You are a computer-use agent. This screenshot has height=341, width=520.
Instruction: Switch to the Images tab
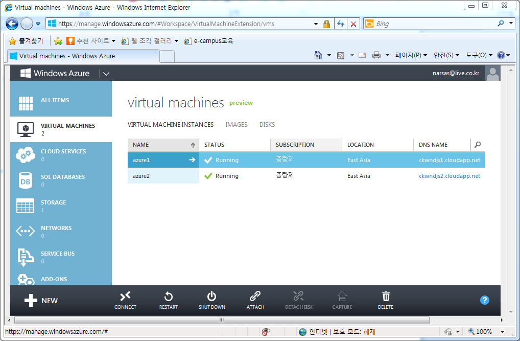[237, 125]
